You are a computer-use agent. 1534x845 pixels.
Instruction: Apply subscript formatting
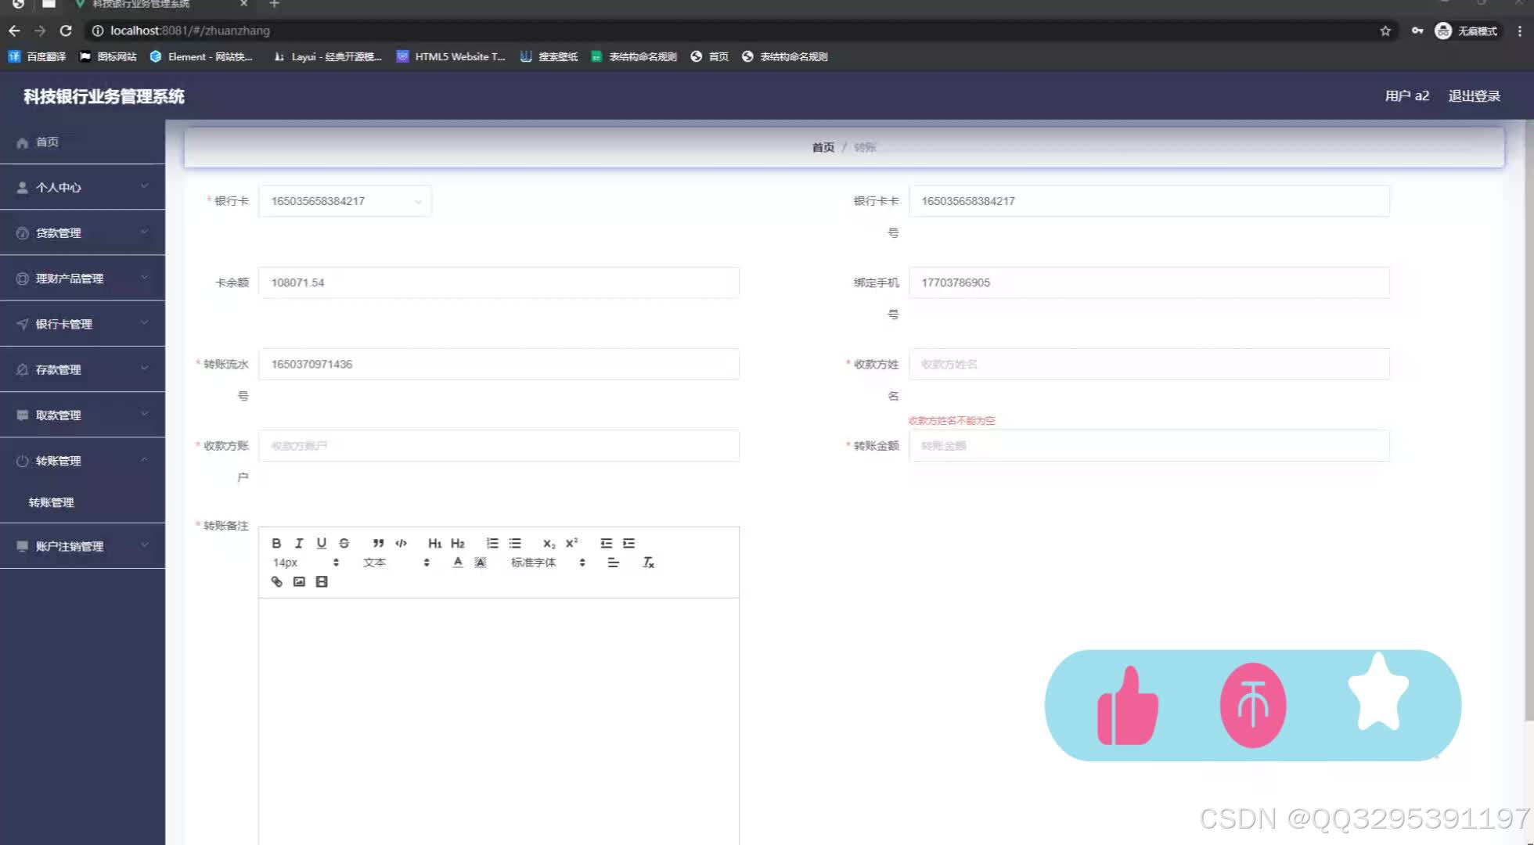(549, 543)
